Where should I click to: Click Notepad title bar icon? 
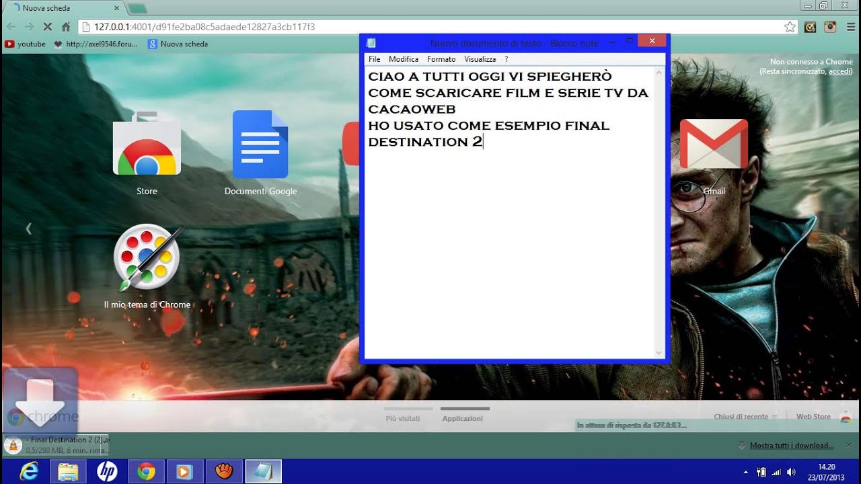pyautogui.click(x=371, y=43)
